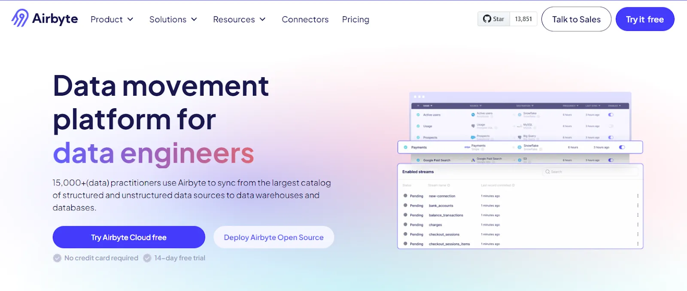Open kebab menu for bank_accounts stream
Screen dimensions: 687x291
638,206
